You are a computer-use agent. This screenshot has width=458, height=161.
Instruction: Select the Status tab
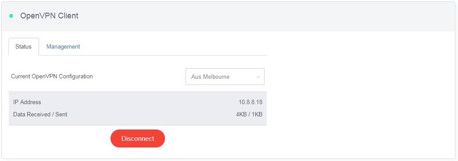point(23,47)
